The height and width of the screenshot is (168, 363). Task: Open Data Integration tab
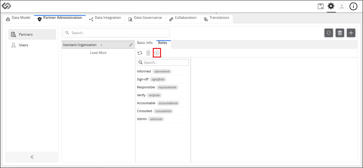click(x=105, y=19)
